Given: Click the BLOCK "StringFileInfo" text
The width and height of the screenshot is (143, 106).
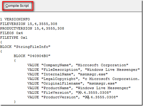Looking at the screenshot, I should [x=25, y=47].
